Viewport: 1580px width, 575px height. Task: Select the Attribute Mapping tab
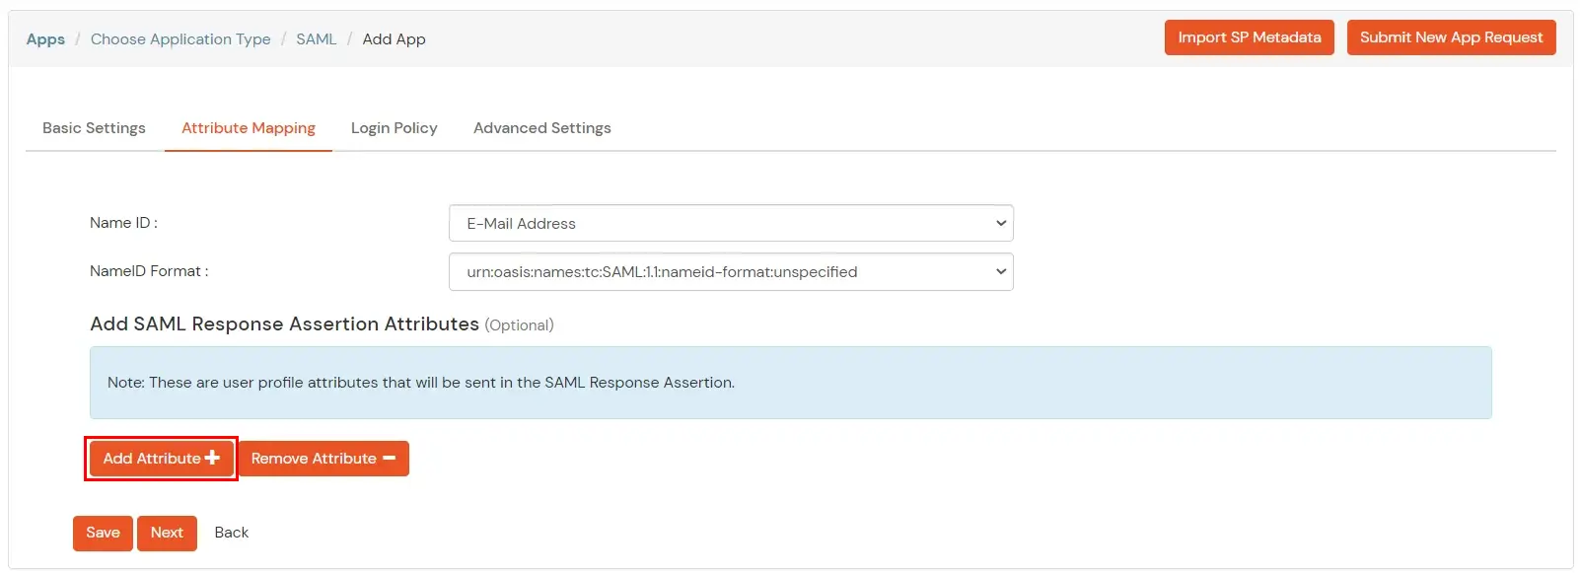249,128
